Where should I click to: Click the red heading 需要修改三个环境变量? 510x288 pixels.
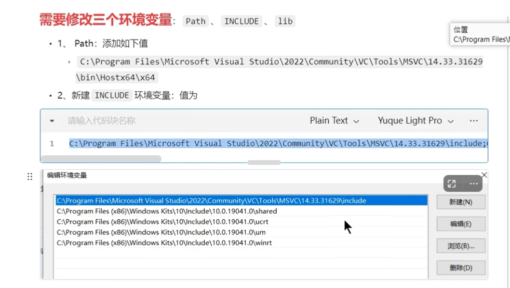point(106,20)
